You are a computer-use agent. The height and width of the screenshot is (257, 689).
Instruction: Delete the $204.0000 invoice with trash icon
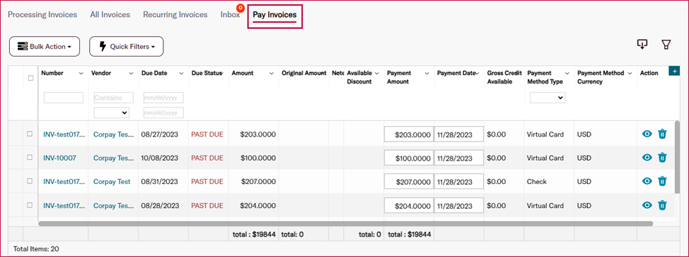tap(662, 205)
